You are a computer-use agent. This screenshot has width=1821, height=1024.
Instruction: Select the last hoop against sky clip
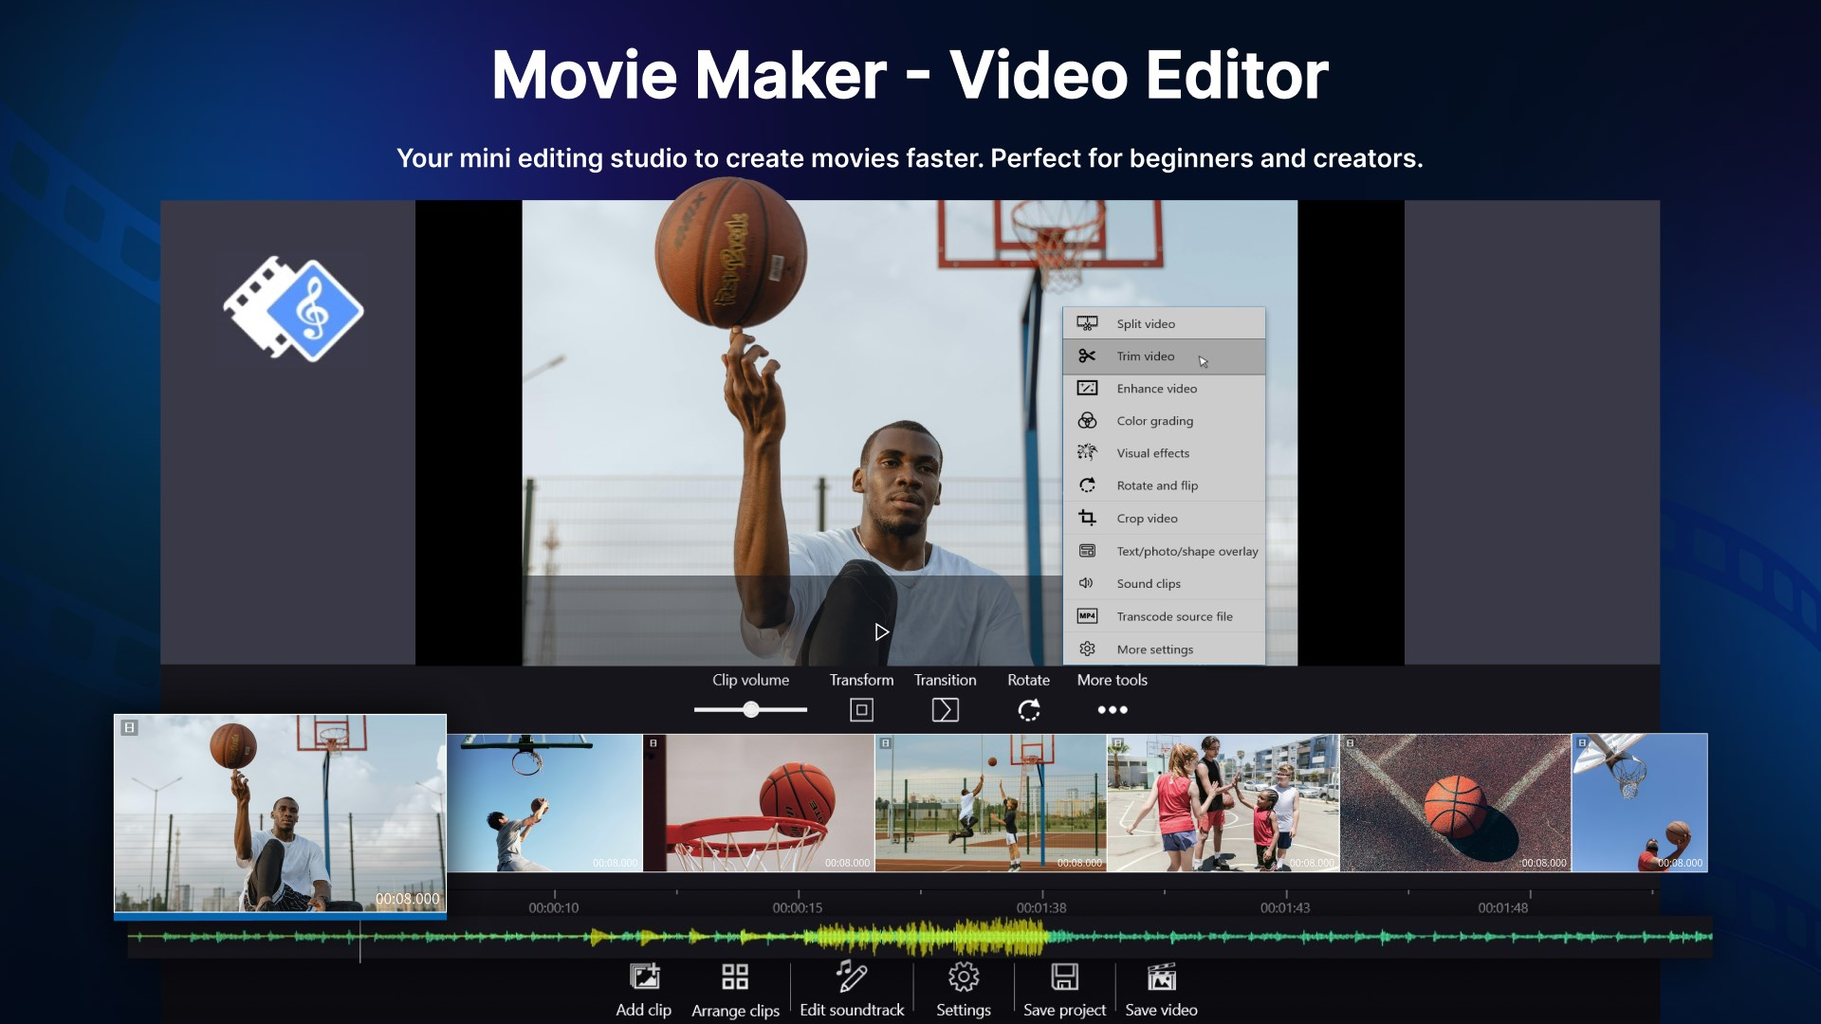(x=1640, y=802)
